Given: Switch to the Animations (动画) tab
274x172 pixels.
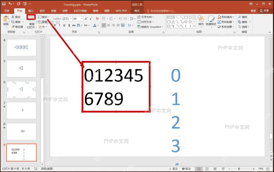Looking at the screenshot, I should point(65,11).
